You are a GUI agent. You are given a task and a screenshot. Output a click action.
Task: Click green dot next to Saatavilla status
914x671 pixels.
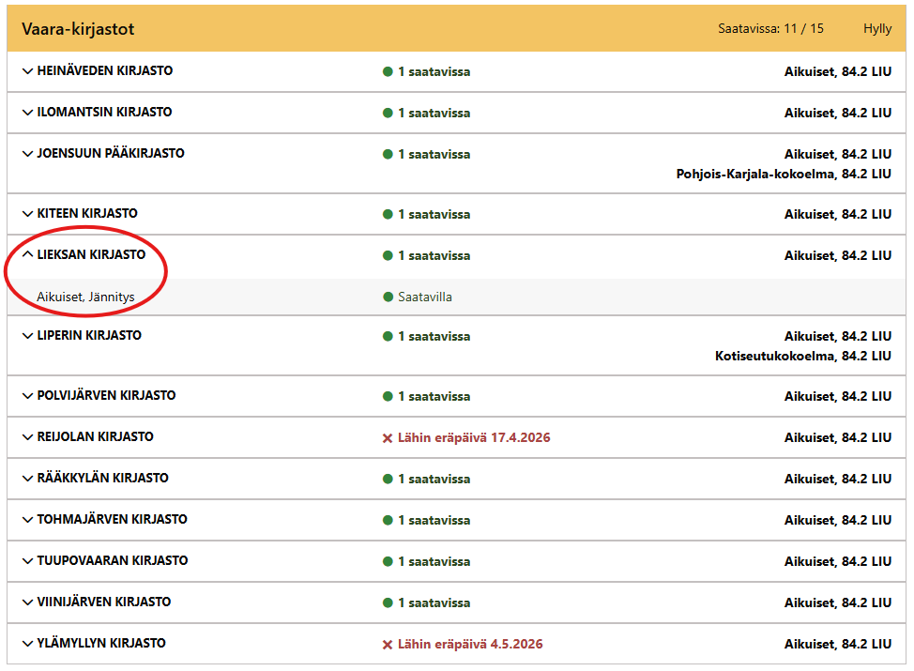click(x=388, y=297)
